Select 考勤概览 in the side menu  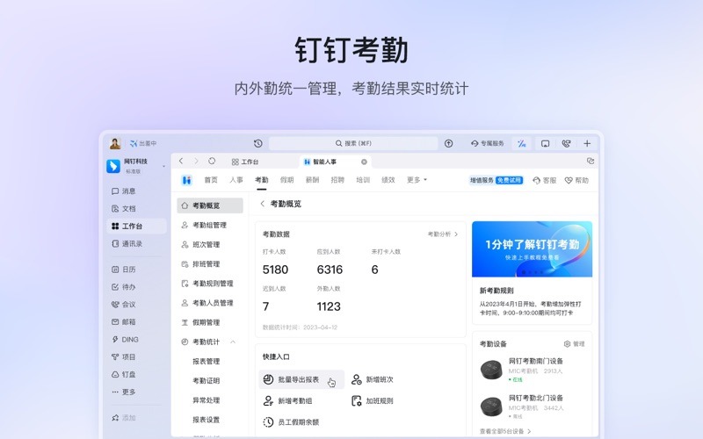[x=210, y=205]
